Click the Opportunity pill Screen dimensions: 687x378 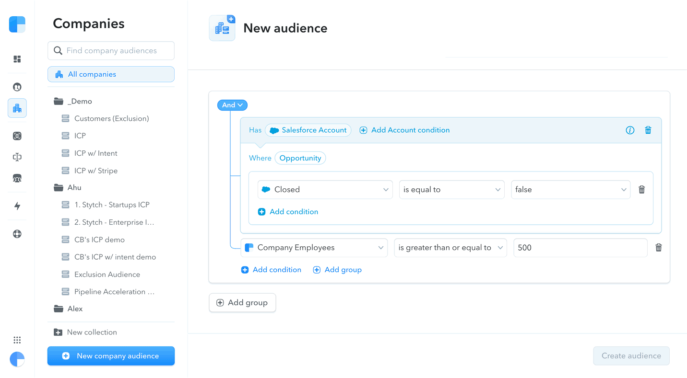point(300,158)
